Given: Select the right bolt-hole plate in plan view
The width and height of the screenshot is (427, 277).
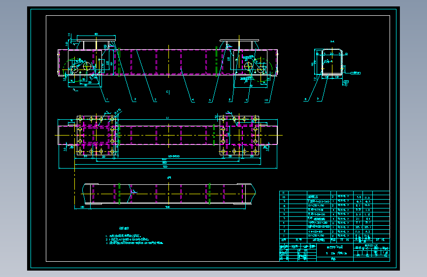Looking at the screenshot, I should [x=239, y=135].
